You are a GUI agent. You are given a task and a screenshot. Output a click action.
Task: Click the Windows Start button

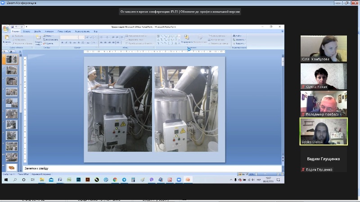coord(5,180)
